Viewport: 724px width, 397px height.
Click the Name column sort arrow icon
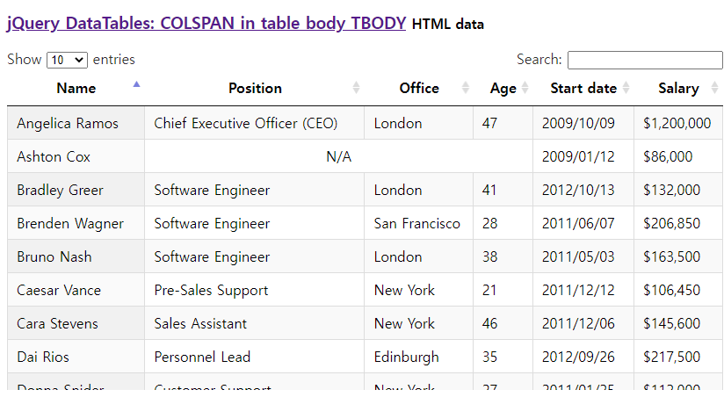coord(136,84)
